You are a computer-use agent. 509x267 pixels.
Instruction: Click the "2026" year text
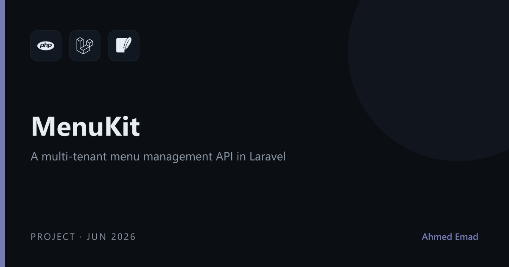pos(123,236)
